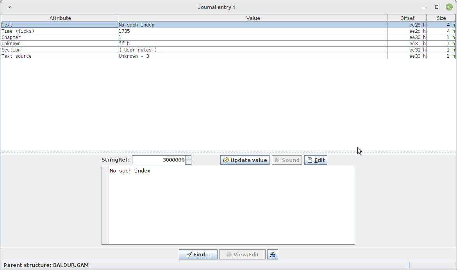This screenshot has height=270, width=457.
Task: Click the value cell 'ff h'
Action: coord(253,44)
